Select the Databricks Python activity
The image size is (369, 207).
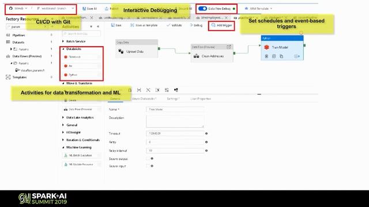[81, 75]
